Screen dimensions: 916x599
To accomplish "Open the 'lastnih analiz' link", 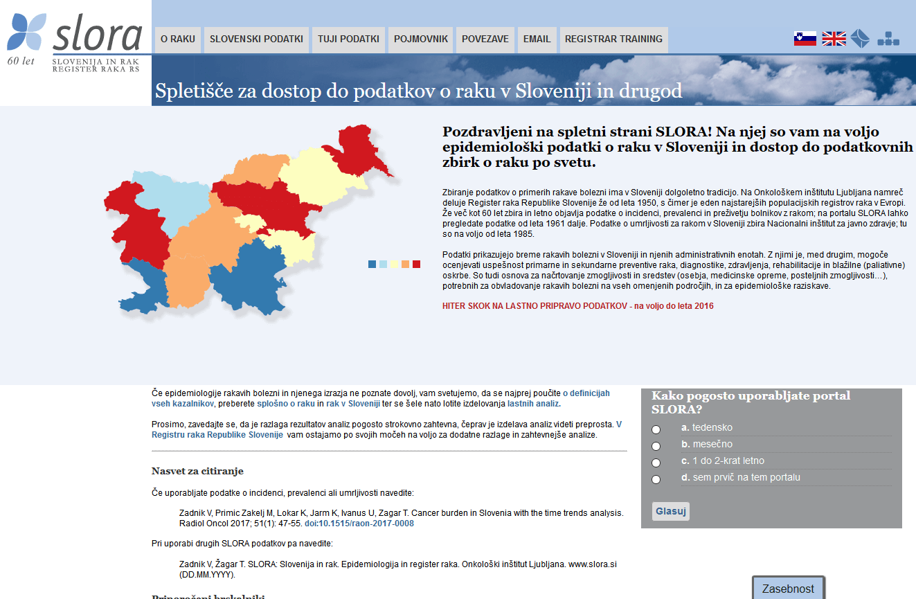I will (x=534, y=404).
